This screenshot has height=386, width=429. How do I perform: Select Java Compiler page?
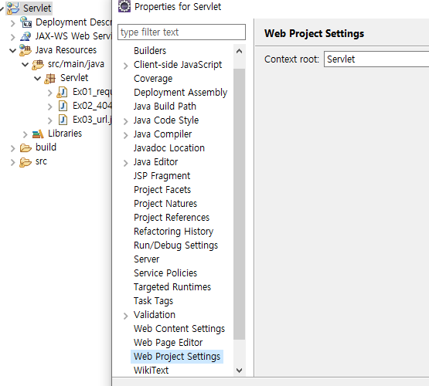click(163, 134)
